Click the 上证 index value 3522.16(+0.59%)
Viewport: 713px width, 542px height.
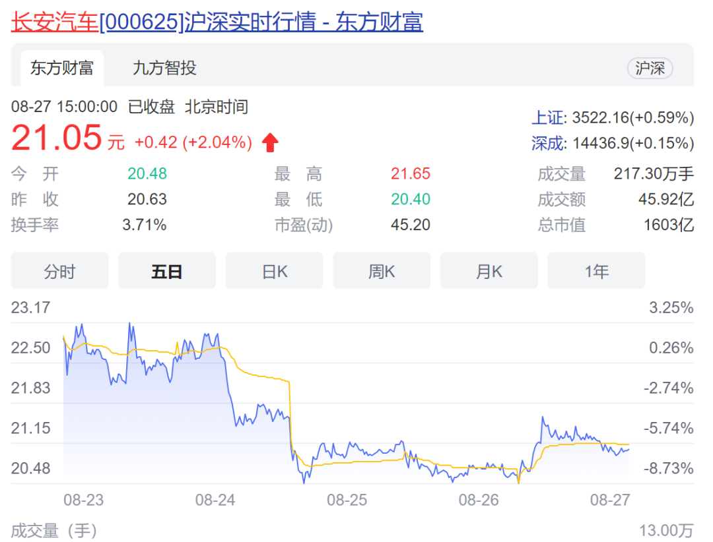tap(633, 117)
